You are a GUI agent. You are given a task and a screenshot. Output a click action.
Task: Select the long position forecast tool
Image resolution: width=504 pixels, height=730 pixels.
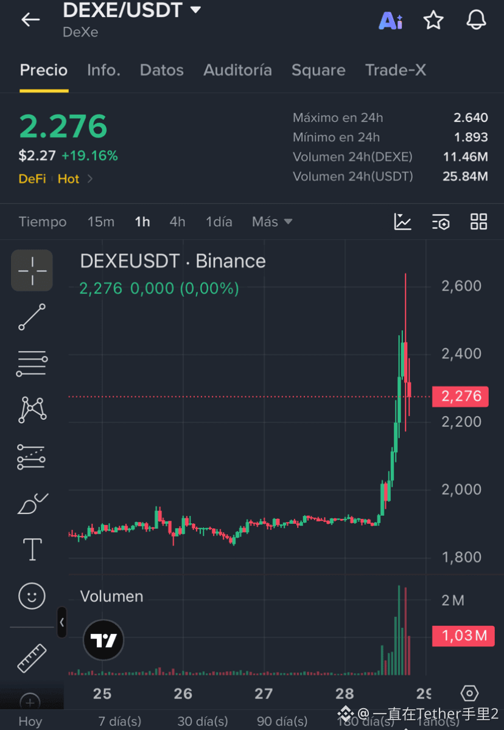tap(32, 457)
